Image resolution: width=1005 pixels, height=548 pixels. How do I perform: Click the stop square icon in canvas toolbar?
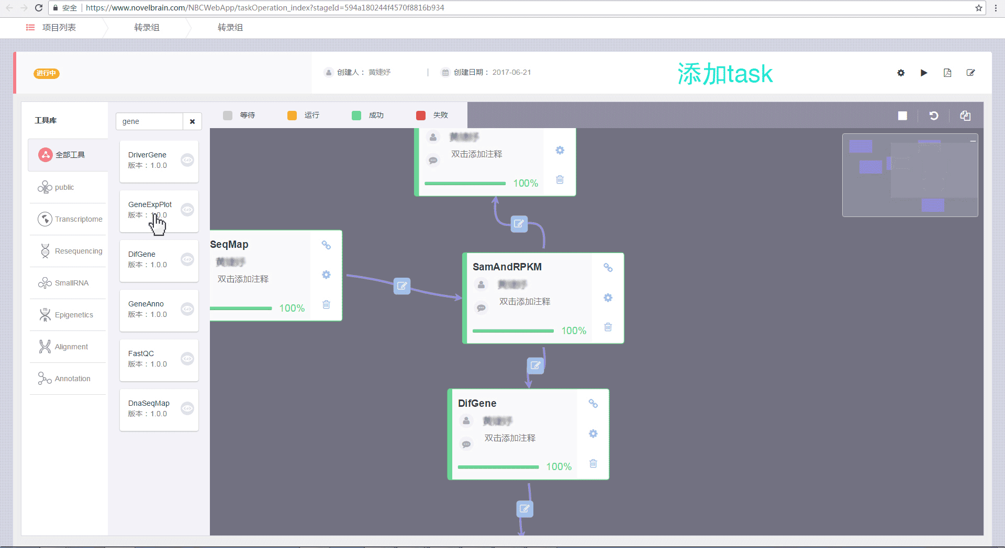coord(902,116)
